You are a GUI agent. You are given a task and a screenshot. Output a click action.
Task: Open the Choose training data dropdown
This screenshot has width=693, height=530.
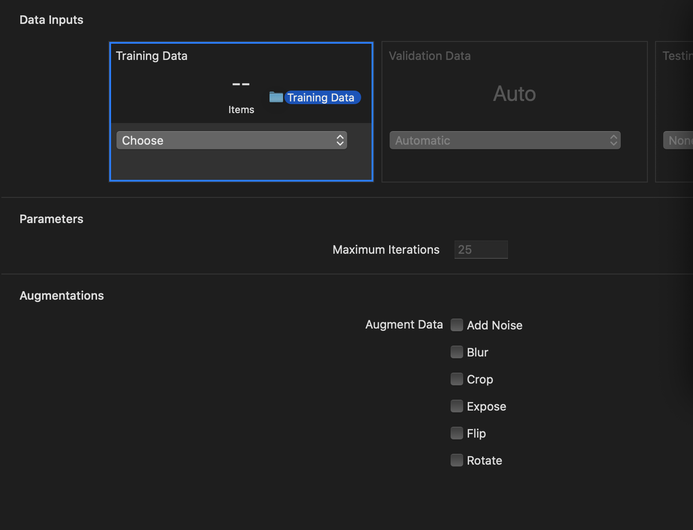(232, 140)
